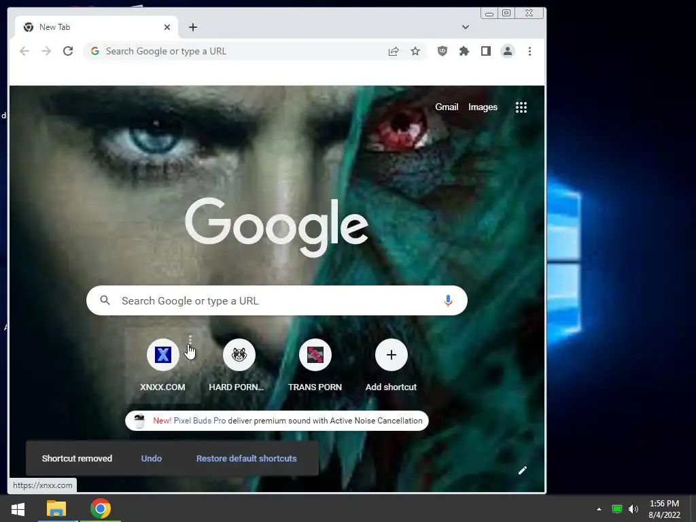Open the Pixel Buds Pro promo link
The width and height of the screenshot is (696, 522).
coord(200,420)
